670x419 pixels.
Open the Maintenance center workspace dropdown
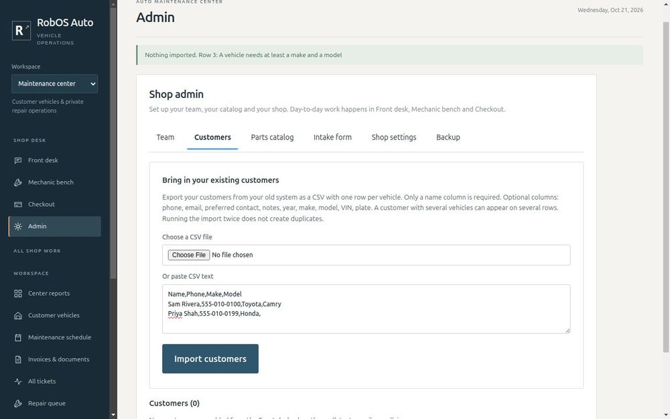tap(55, 84)
